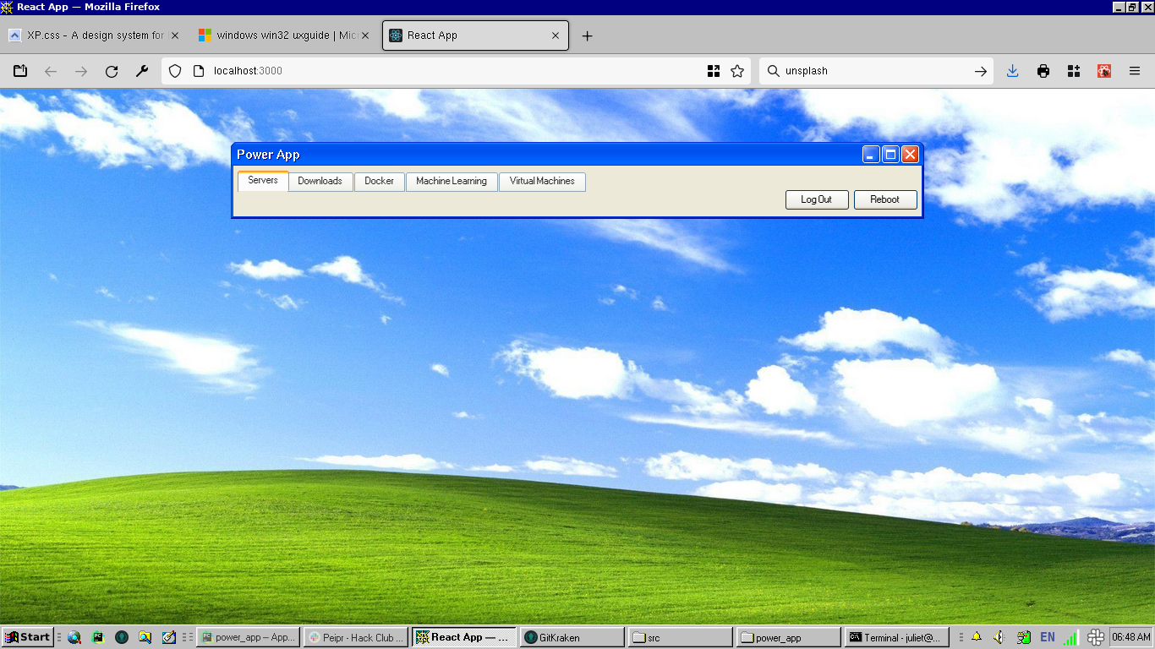The height and width of the screenshot is (649, 1155).
Task: Close the Firefox window
Action: click(1147, 7)
